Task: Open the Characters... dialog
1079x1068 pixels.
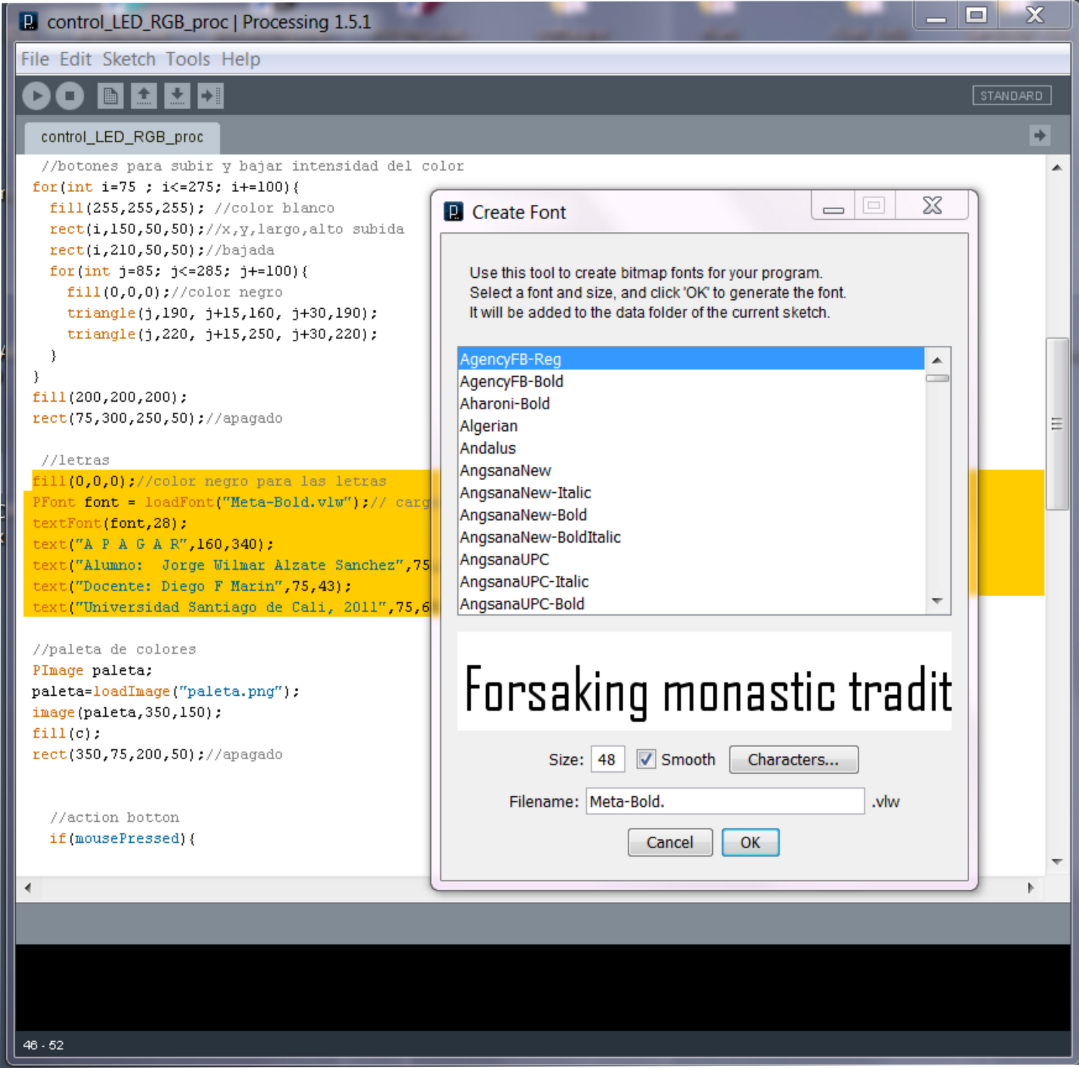Action: tap(793, 760)
